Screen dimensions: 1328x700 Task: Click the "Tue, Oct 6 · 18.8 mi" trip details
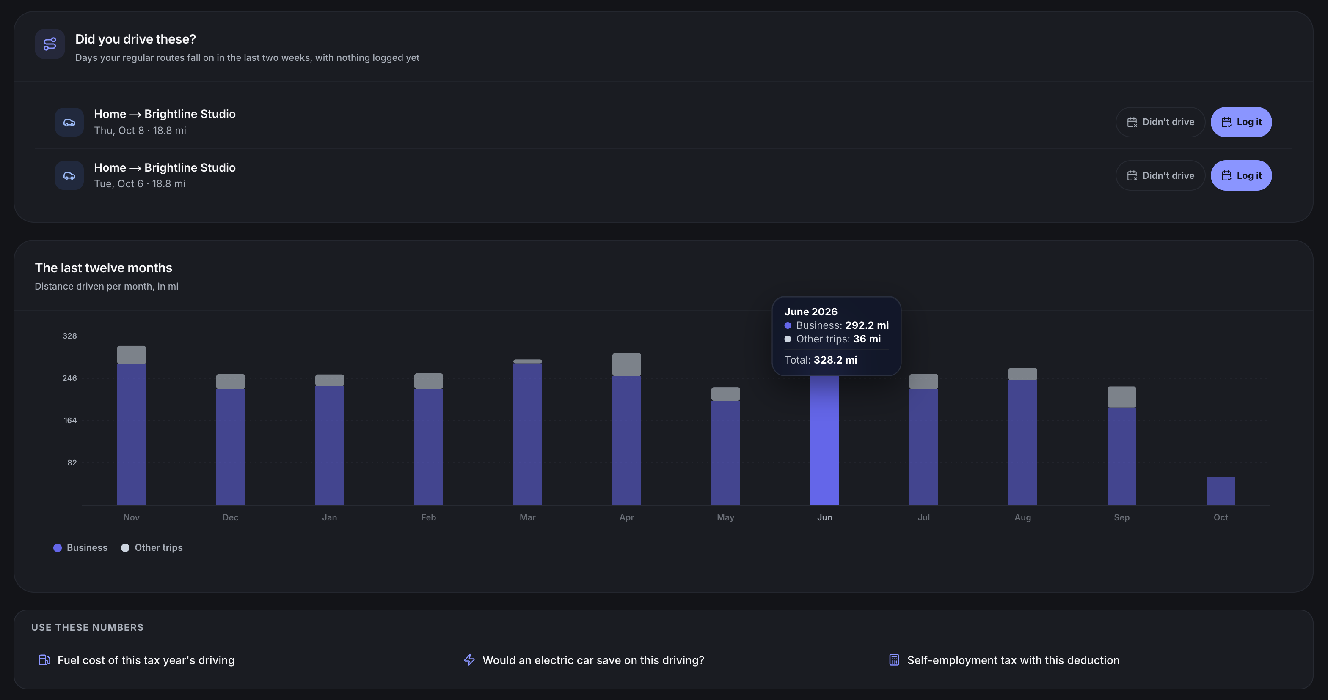(140, 184)
